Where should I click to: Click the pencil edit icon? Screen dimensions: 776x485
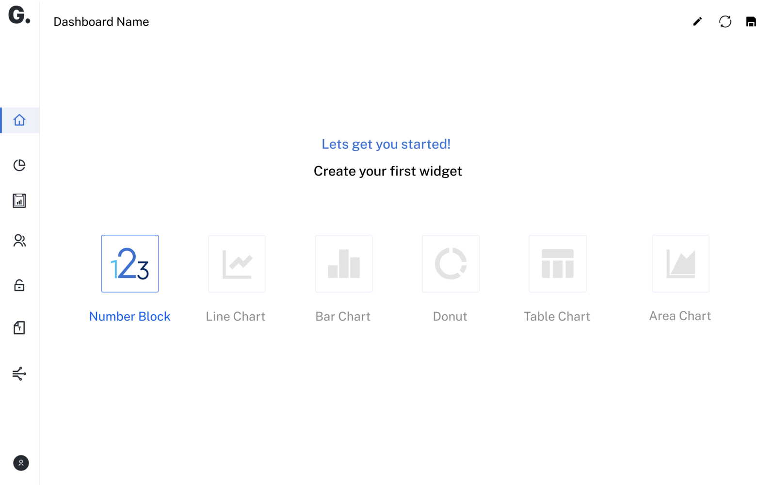click(697, 21)
